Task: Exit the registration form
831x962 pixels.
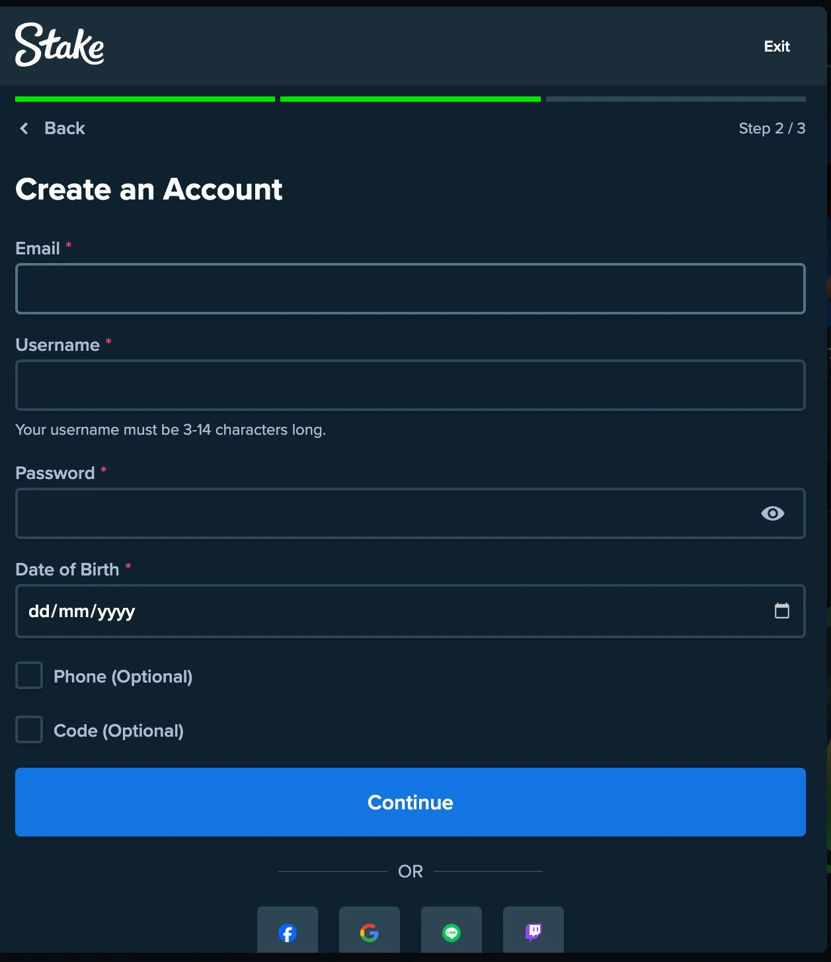Action: click(777, 46)
